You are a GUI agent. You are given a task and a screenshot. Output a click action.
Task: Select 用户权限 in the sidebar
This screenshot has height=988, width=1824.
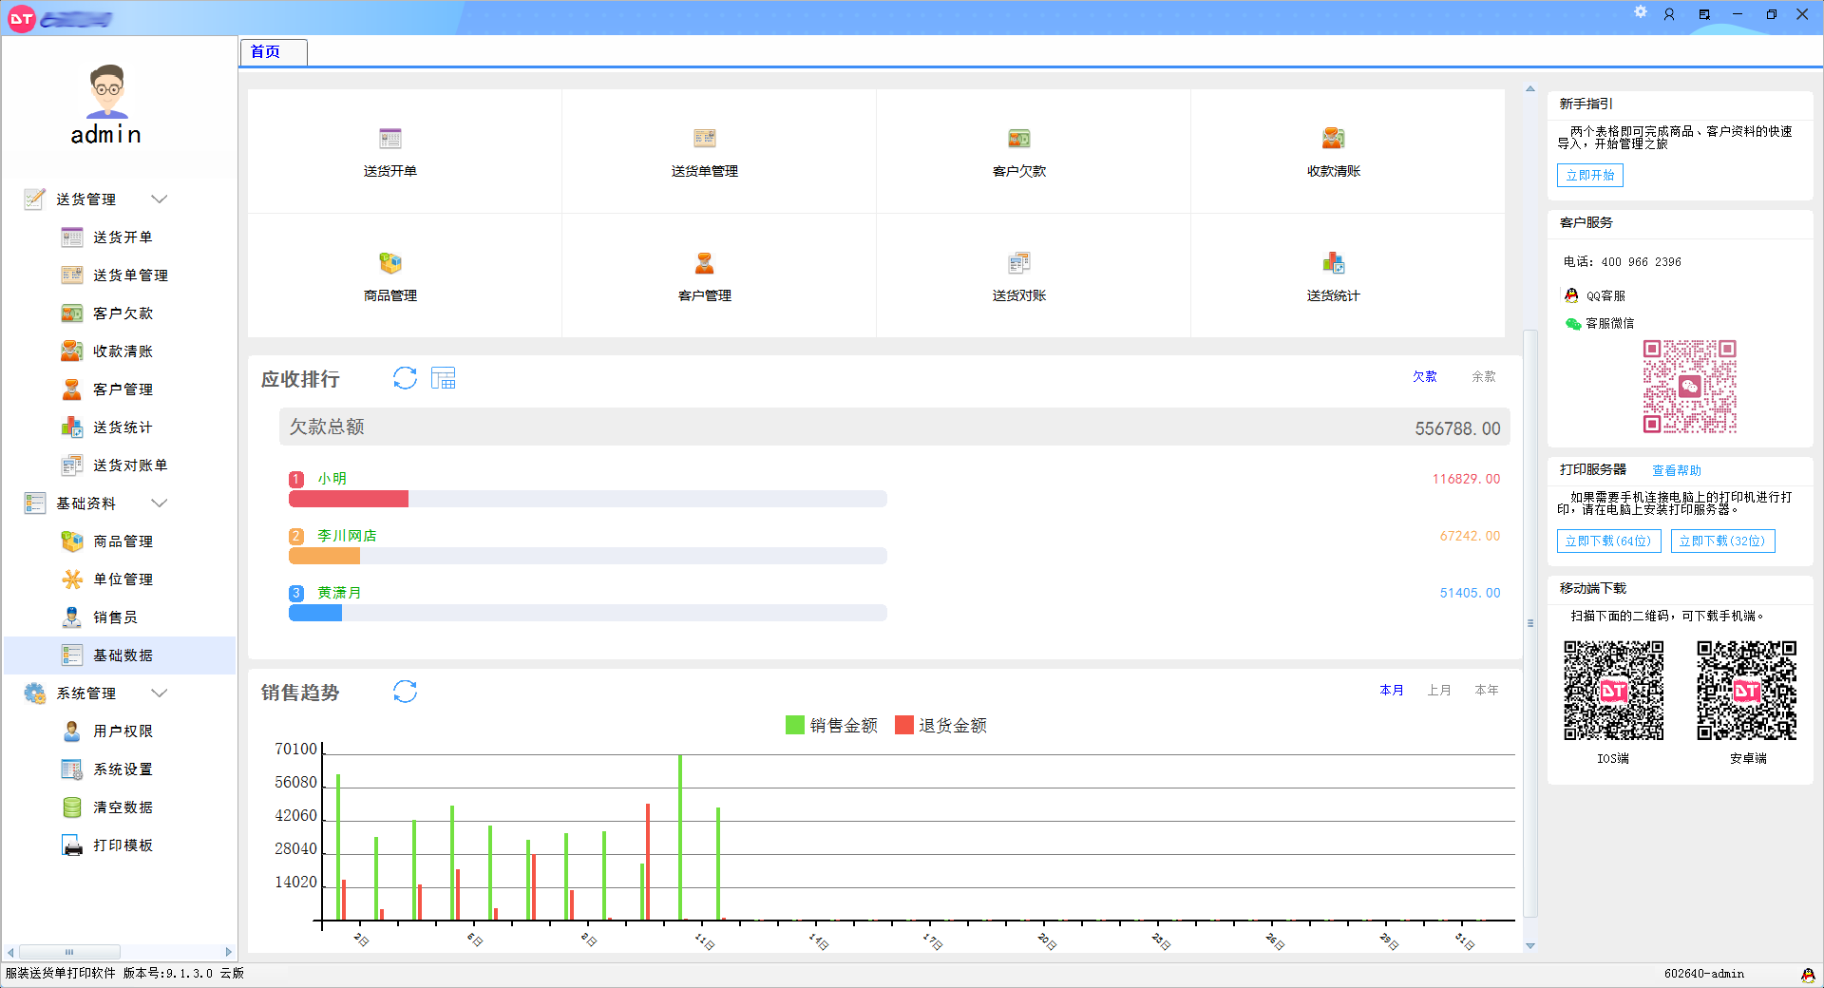pos(122,731)
